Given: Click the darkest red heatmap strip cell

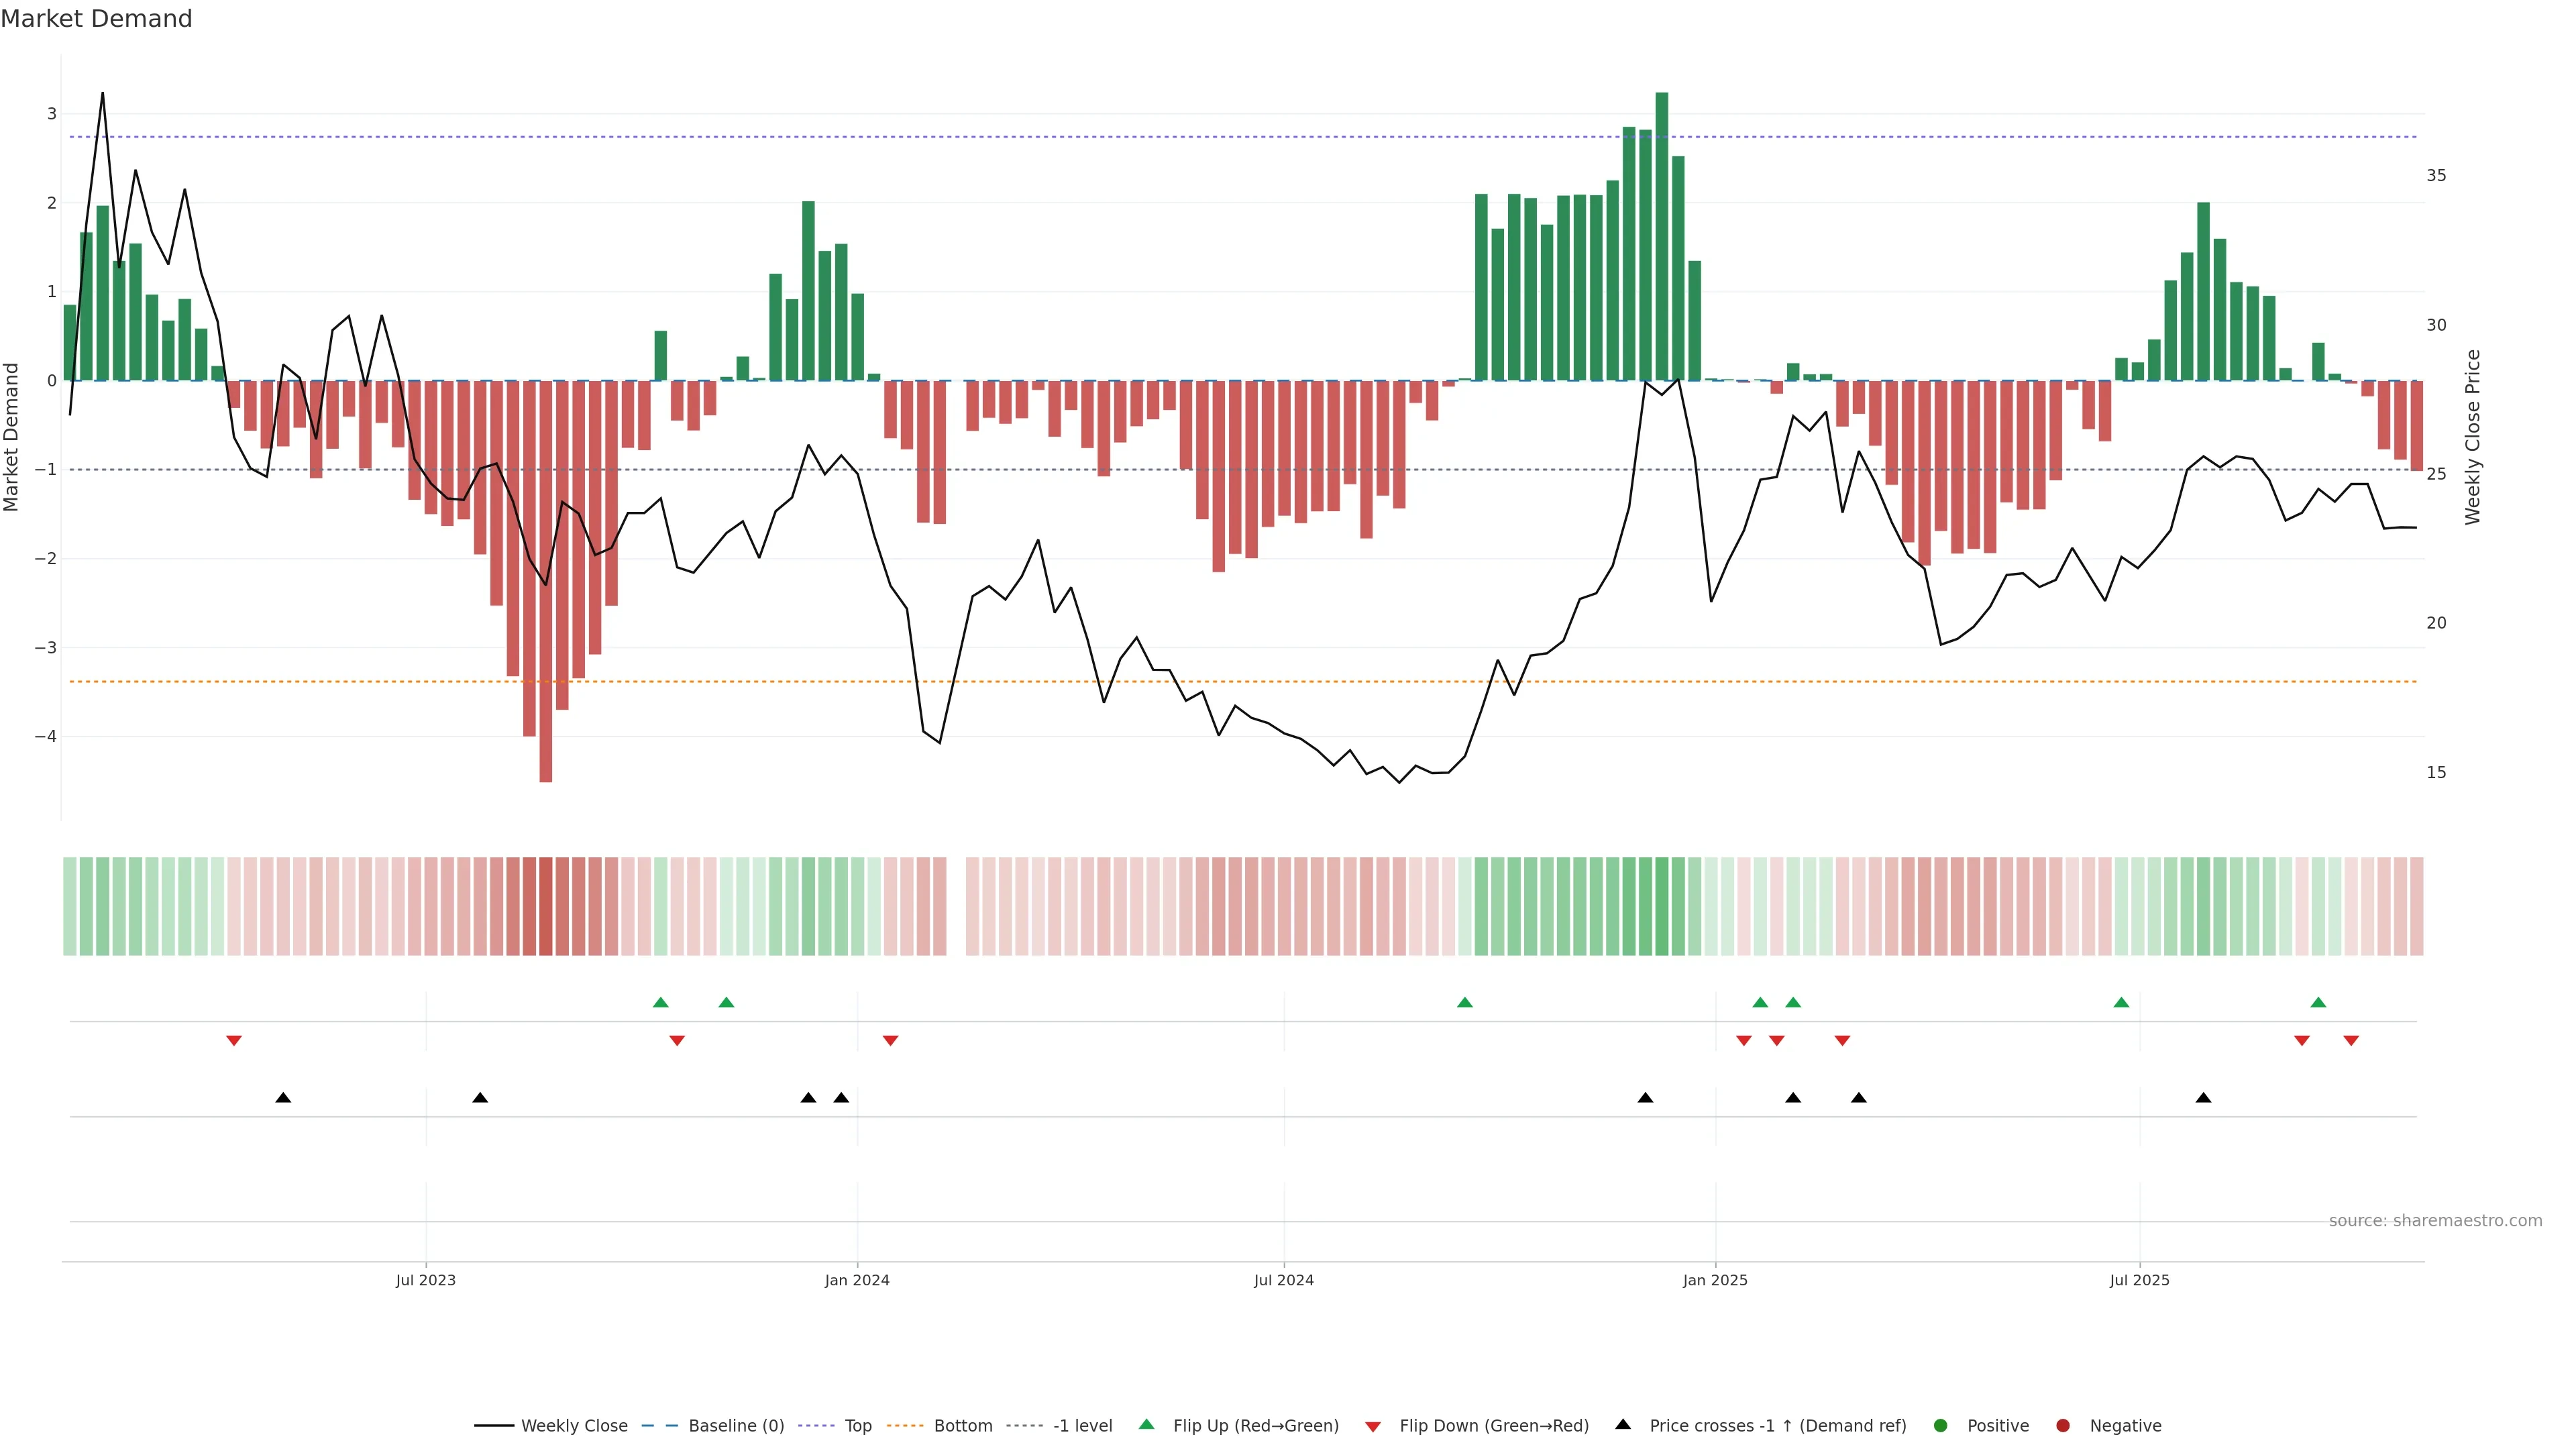Looking at the screenshot, I should (x=546, y=906).
